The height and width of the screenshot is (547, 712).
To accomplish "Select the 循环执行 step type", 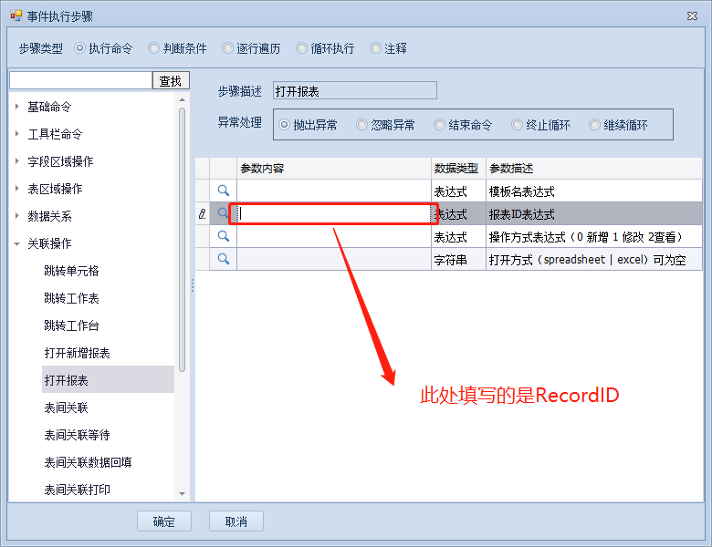I will (302, 48).
